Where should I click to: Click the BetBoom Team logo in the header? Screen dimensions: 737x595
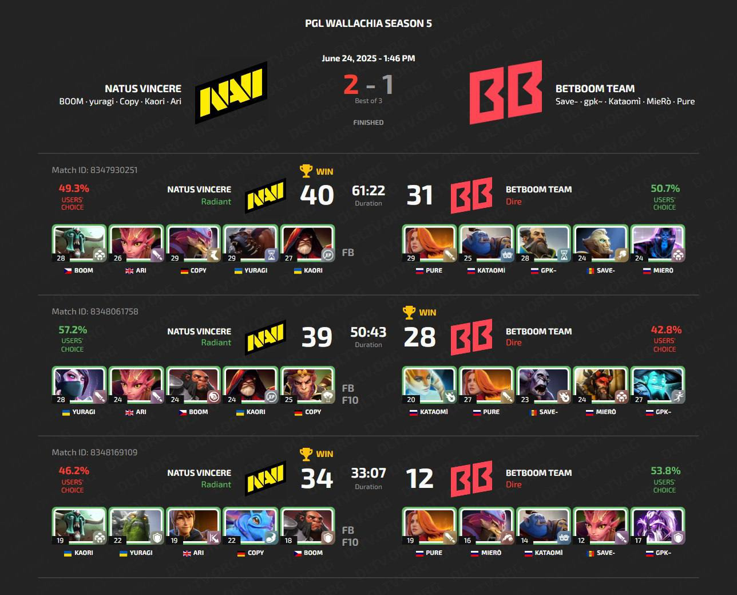506,92
